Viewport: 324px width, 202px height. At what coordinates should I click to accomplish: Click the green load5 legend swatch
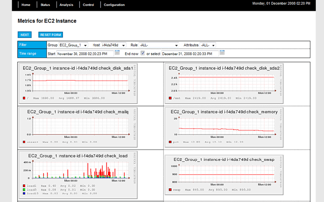point(24,189)
